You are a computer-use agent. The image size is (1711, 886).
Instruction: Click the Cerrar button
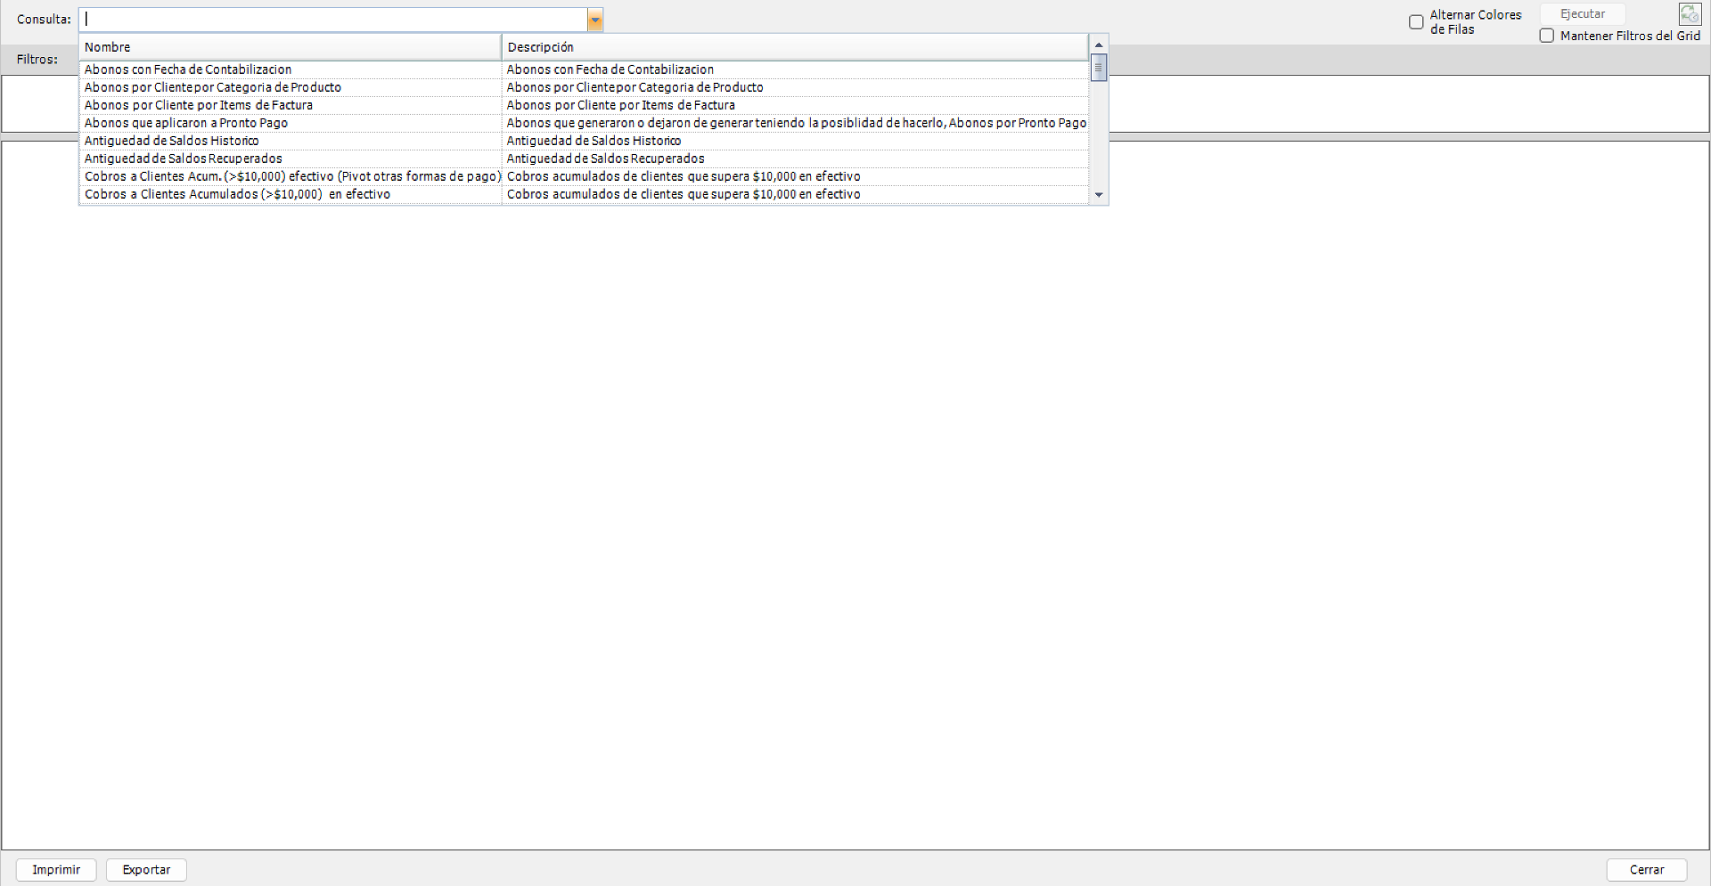coord(1646,870)
